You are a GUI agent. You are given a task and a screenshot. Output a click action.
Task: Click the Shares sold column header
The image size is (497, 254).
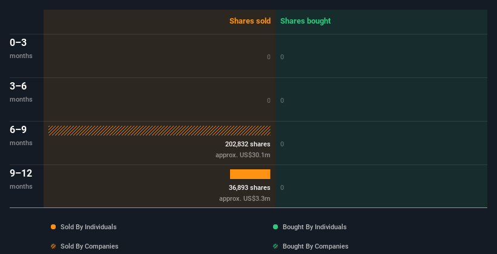[x=250, y=21]
